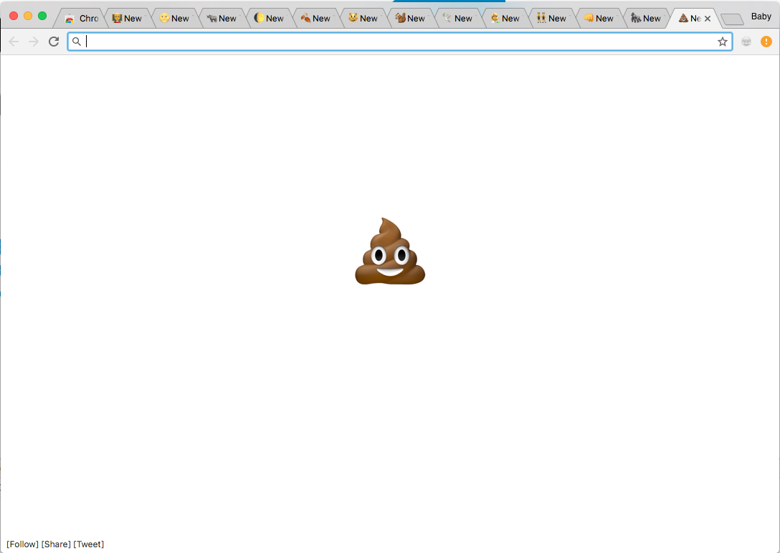The height and width of the screenshot is (553, 780).
Task: Click the Share link
Action: (56, 544)
